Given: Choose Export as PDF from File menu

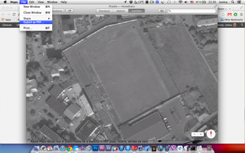Looking at the screenshot, I should coord(36,22).
